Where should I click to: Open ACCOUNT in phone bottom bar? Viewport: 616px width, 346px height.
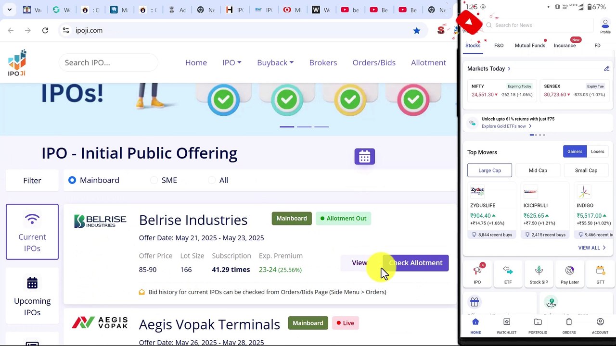(600, 326)
